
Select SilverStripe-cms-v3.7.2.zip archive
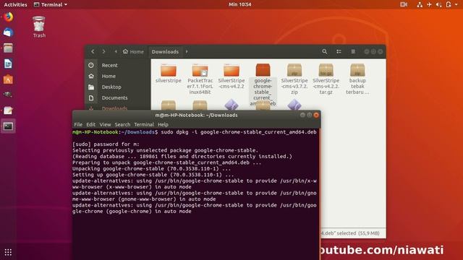(x=294, y=79)
